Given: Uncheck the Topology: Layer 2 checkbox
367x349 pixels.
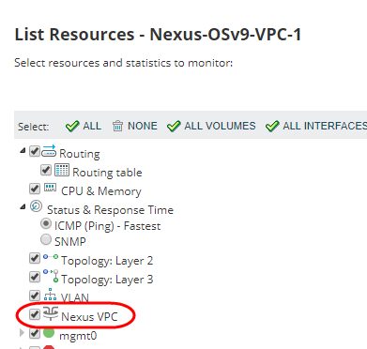Looking at the screenshot, I should pos(35,258).
